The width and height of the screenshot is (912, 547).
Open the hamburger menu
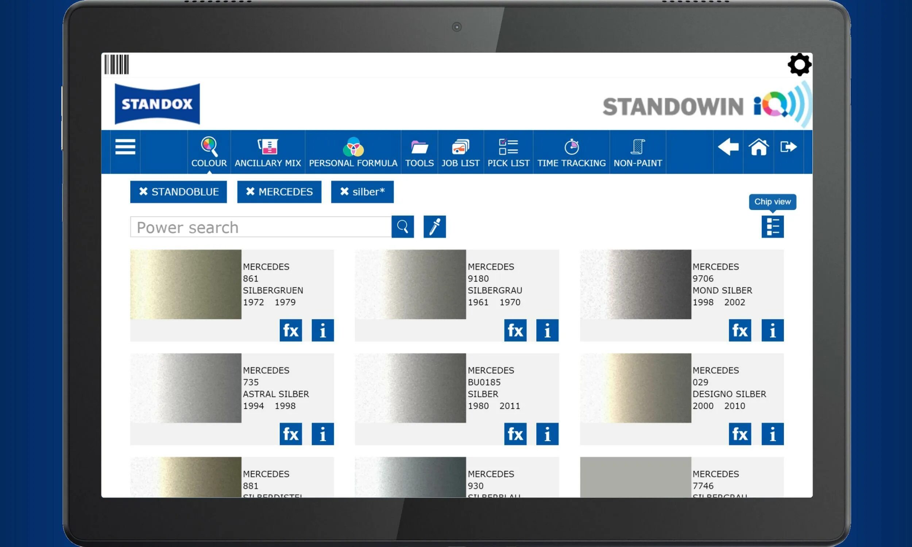[x=125, y=147]
